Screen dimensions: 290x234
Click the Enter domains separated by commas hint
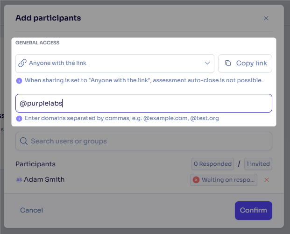[x=122, y=118]
